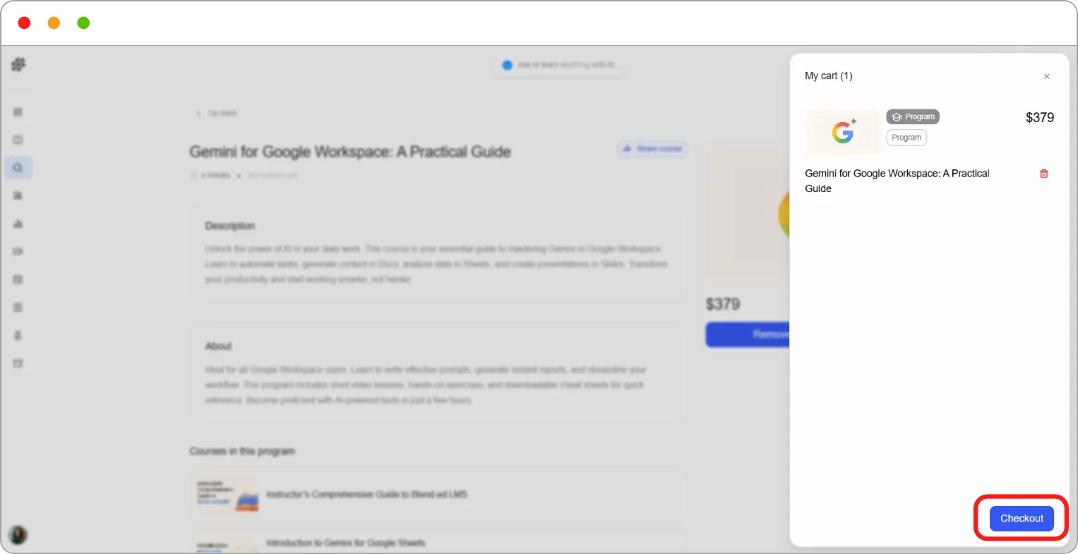
Task: Click the 'My cart (1)' heading
Action: coord(829,76)
